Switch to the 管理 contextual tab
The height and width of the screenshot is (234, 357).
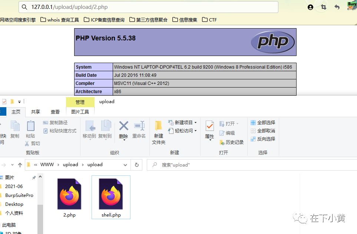click(80, 102)
